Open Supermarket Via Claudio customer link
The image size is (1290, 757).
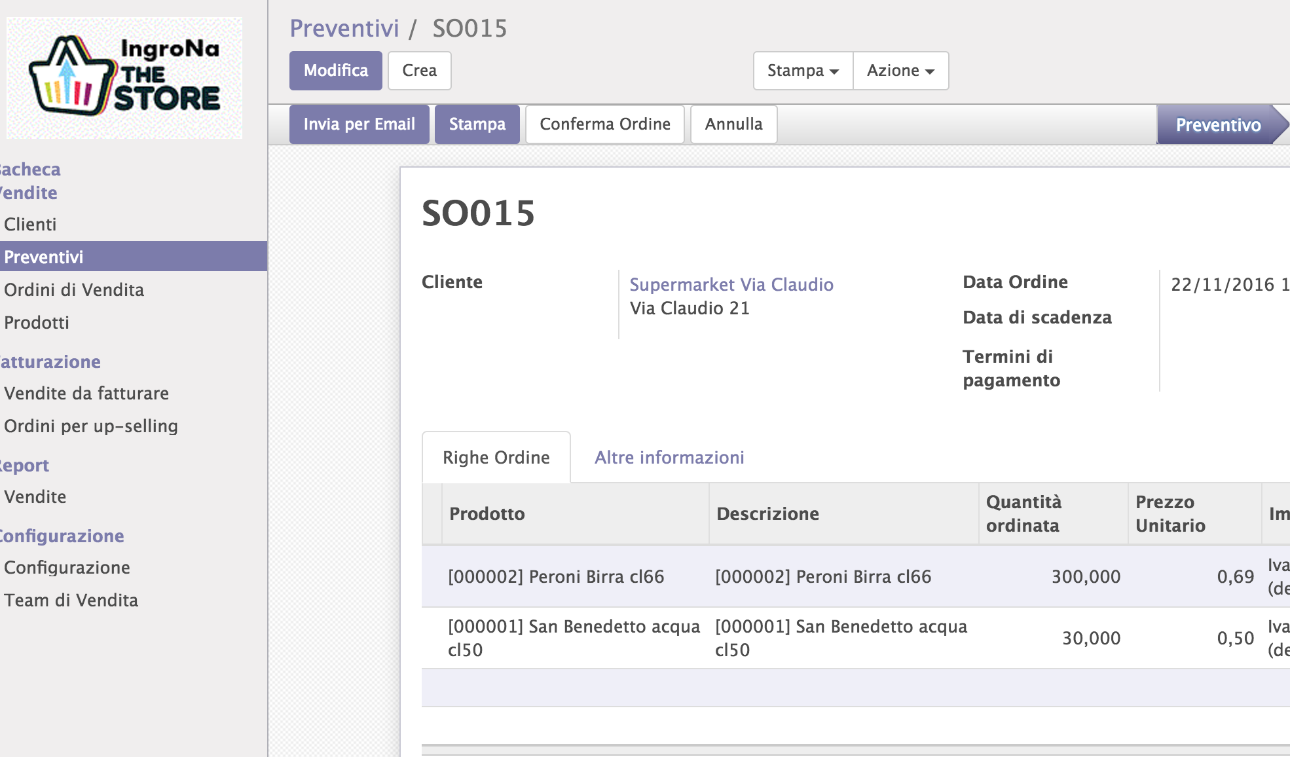click(x=731, y=285)
